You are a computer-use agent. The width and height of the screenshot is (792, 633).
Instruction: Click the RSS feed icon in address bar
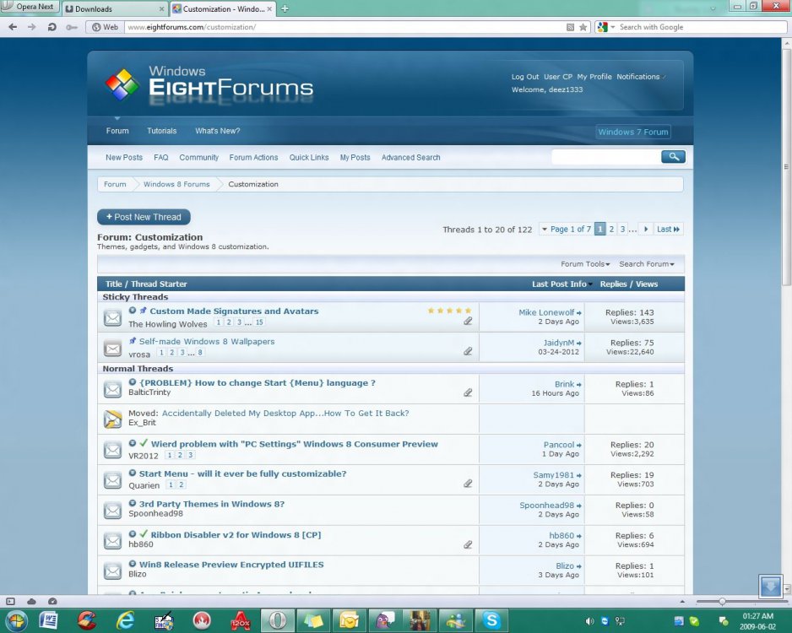(570, 27)
